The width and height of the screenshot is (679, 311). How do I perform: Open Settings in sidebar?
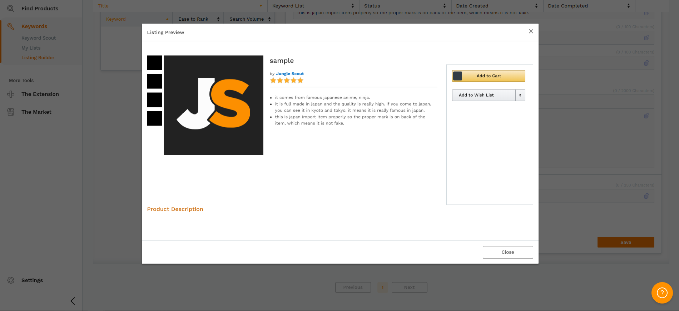pyautogui.click(x=32, y=280)
